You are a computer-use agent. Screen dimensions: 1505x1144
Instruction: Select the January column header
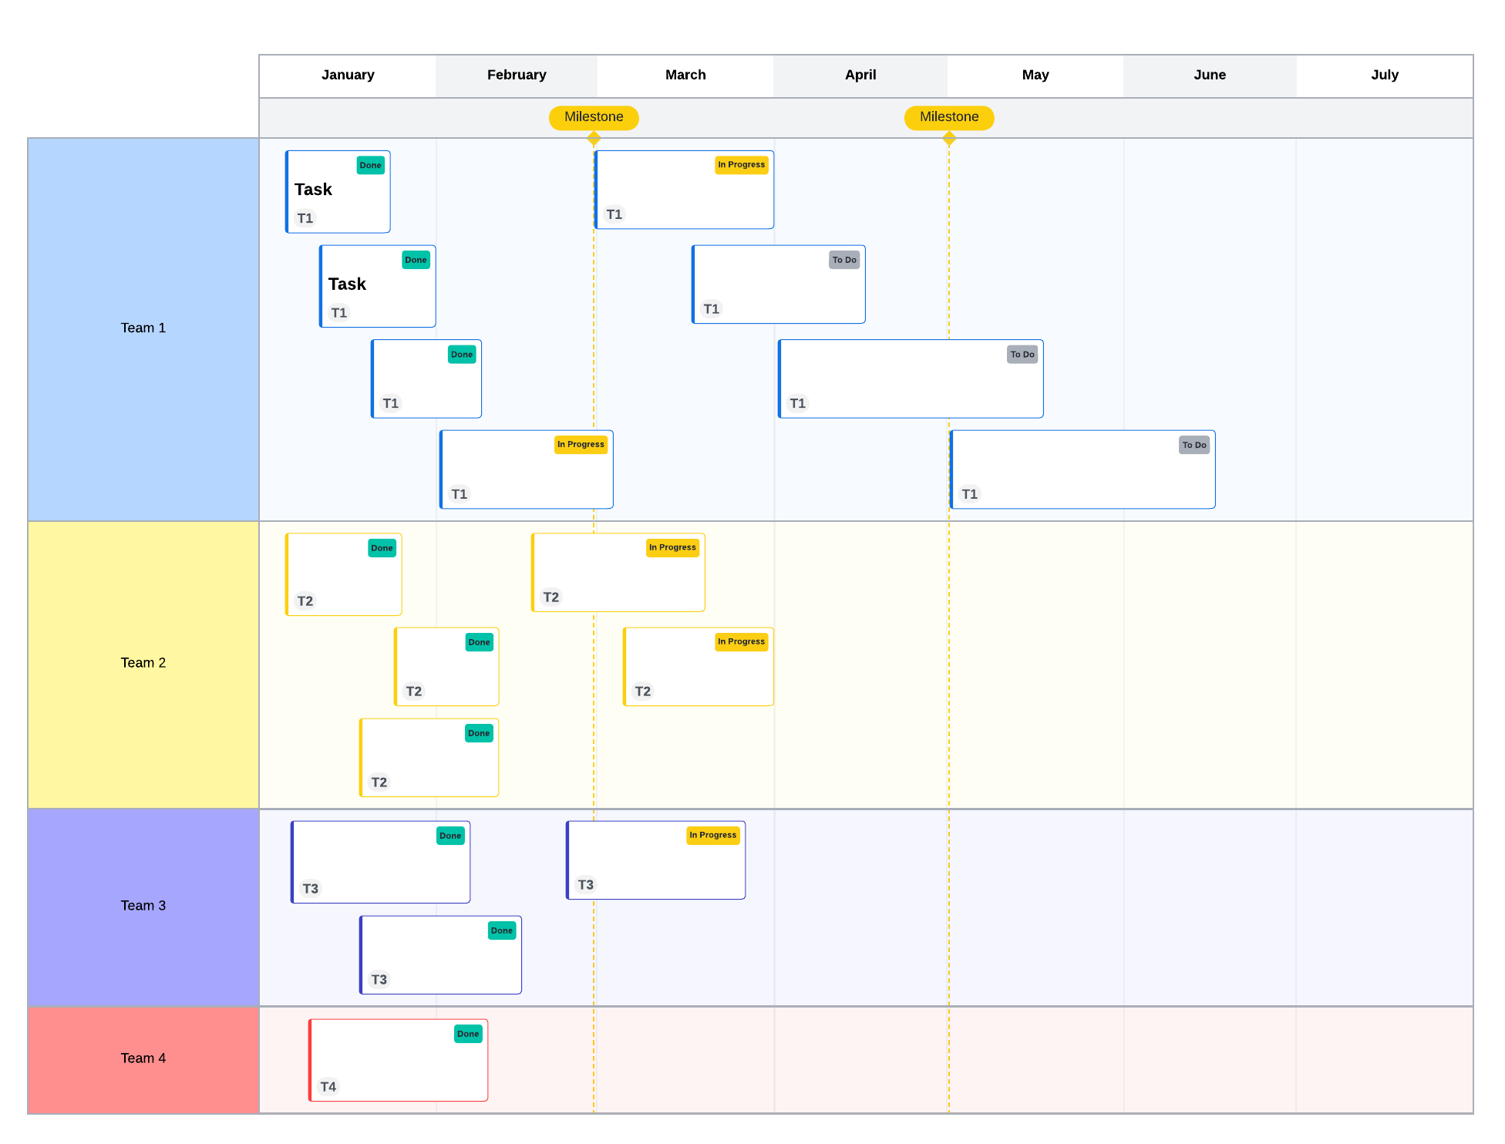point(348,75)
